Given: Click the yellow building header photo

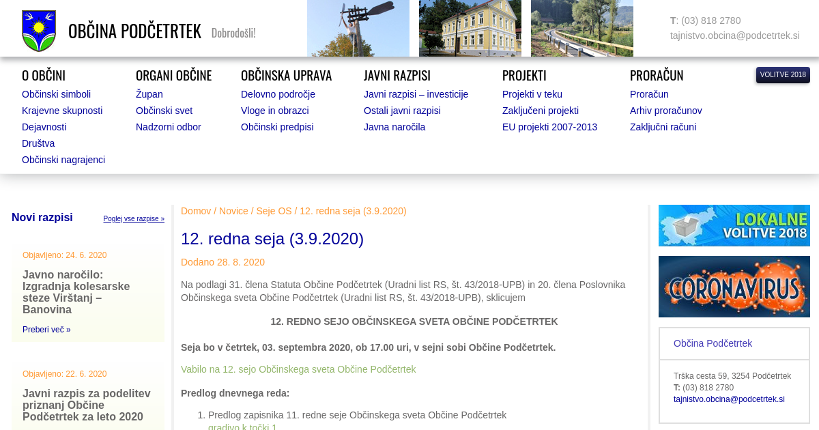Looking at the screenshot, I should coord(470,28).
